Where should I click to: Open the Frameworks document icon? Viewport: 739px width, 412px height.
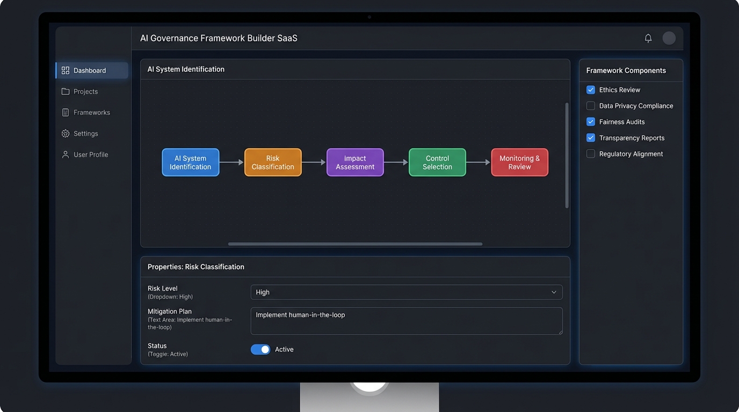pos(65,112)
